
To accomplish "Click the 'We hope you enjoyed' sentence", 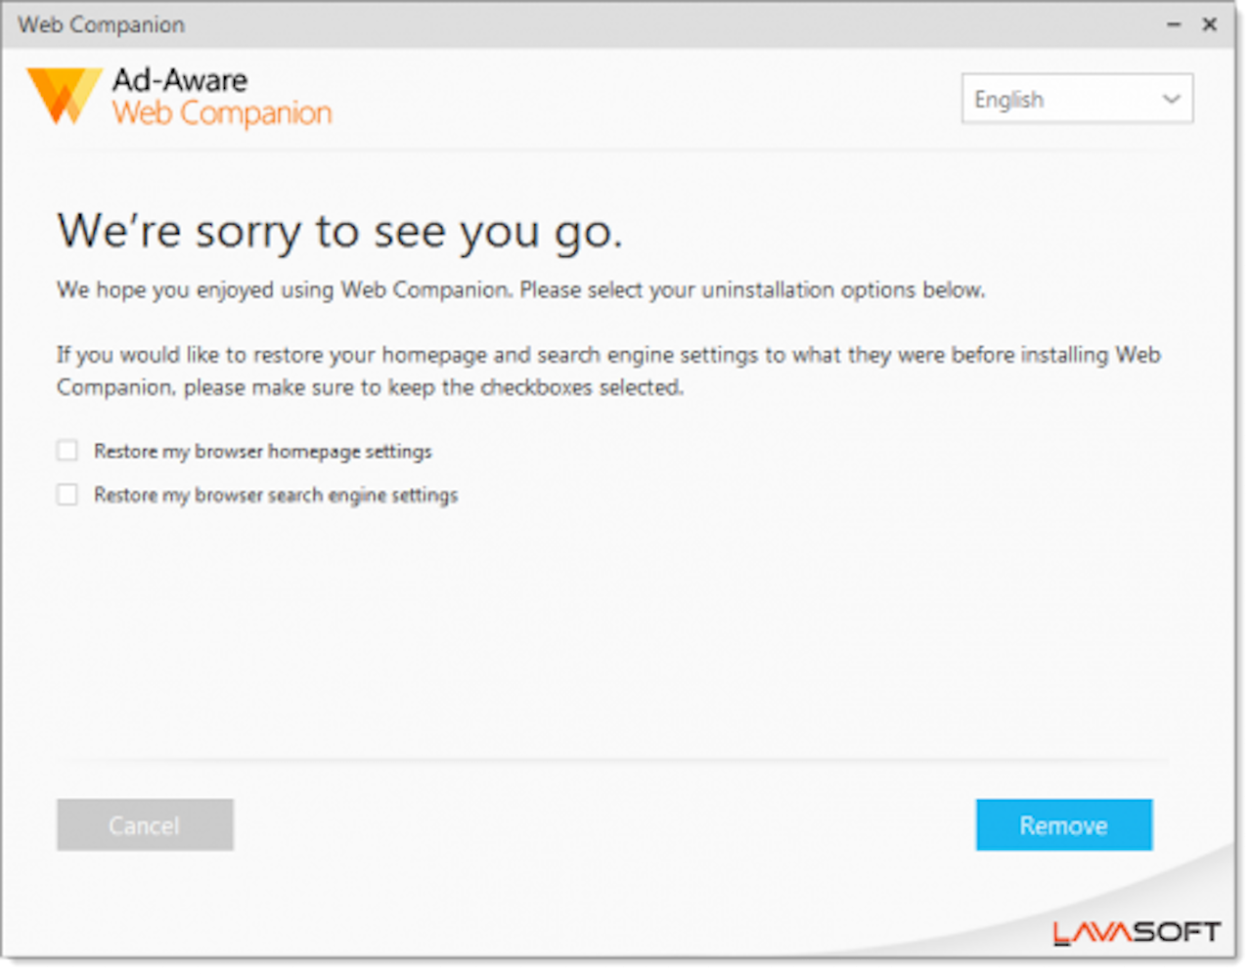I will tap(519, 290).
